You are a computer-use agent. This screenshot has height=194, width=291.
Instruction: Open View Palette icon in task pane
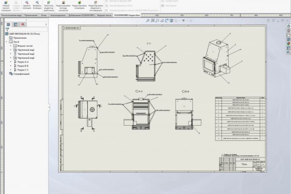coord(289,39)
